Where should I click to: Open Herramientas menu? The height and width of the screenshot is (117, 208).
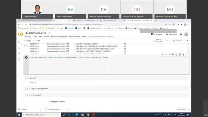tap(74, 36)
